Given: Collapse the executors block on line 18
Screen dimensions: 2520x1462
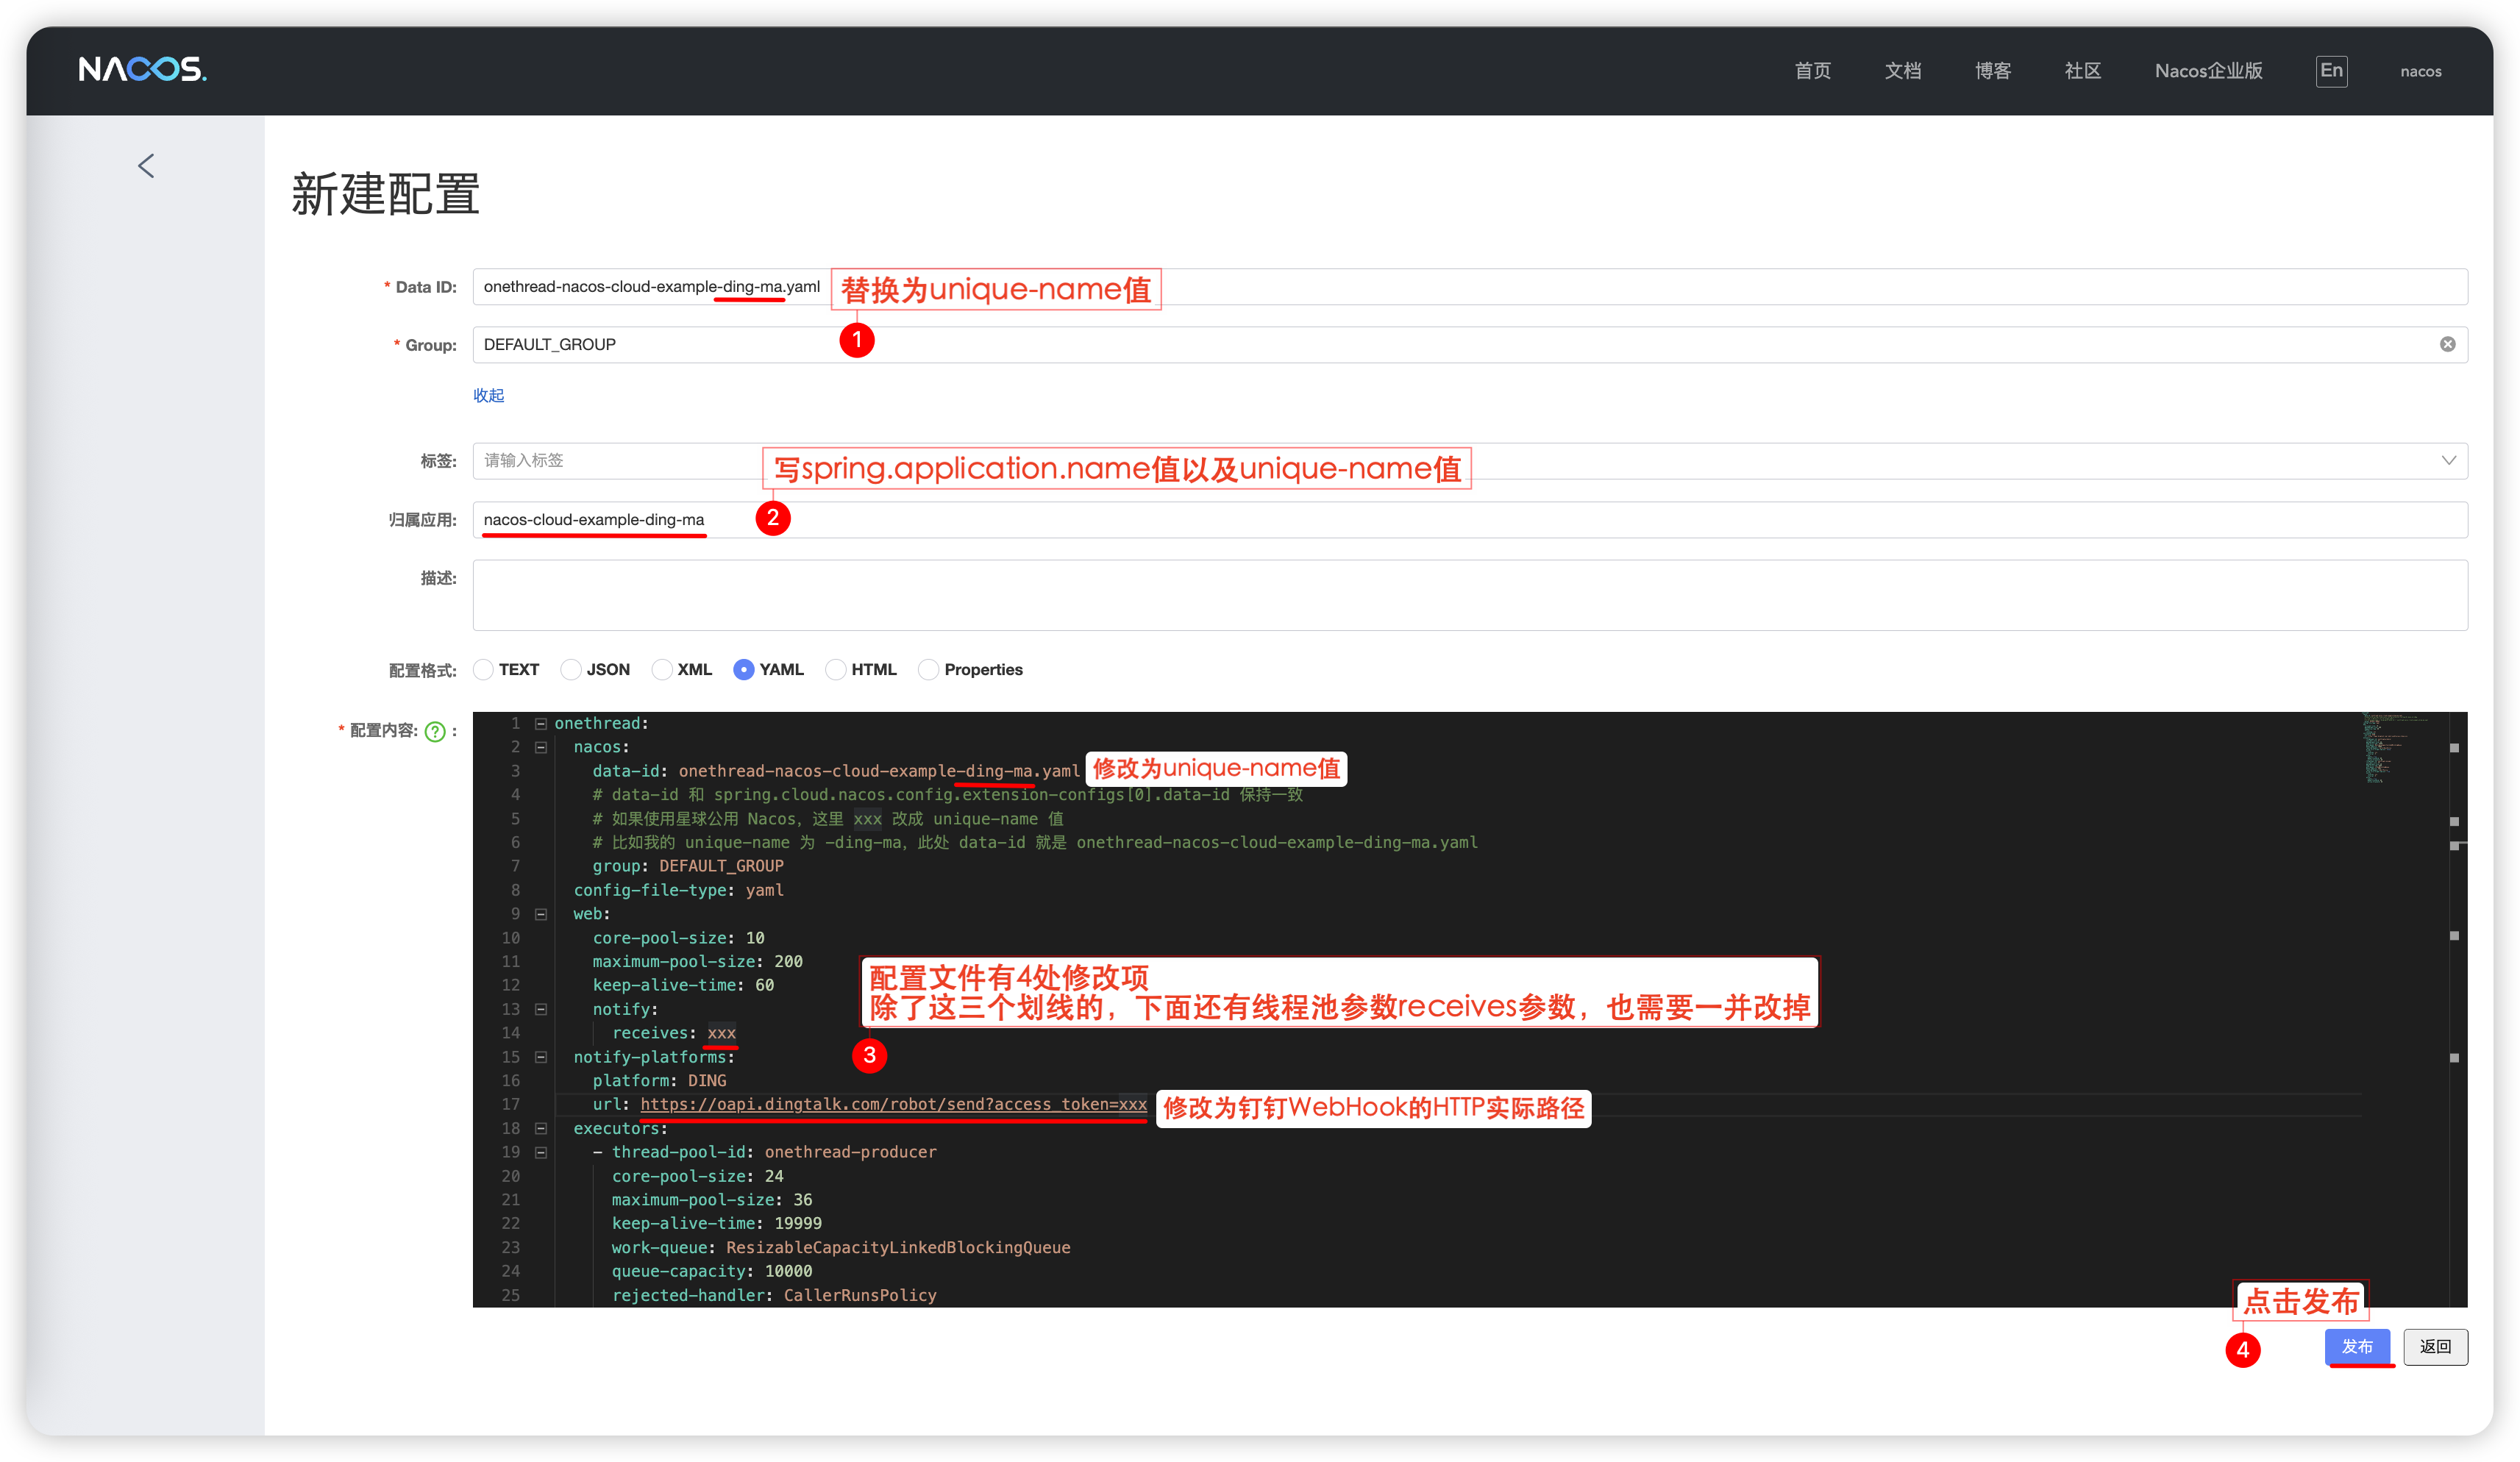Looking at the screenshot, I should 541,1128.
